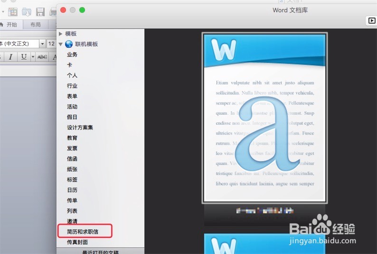This screenshot has width=377, height=254.
Task: Apply strikethrough ABC formatting
Action: coord(42,57)
